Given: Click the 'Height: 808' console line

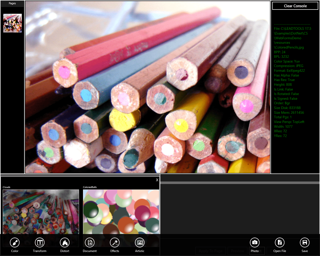Looking at the screenshot, I should pos(283,84).
